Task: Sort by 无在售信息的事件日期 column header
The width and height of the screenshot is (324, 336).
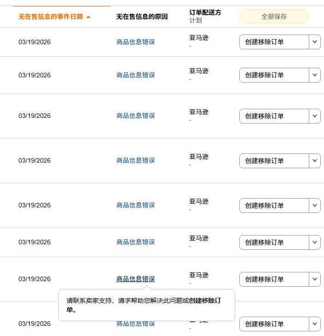Action: [51, 17]
